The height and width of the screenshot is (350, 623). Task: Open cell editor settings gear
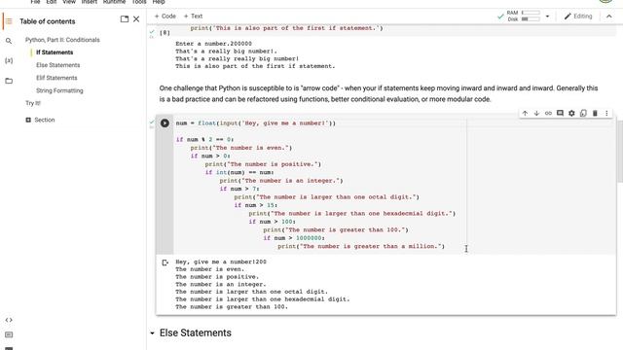coord(571,113)
